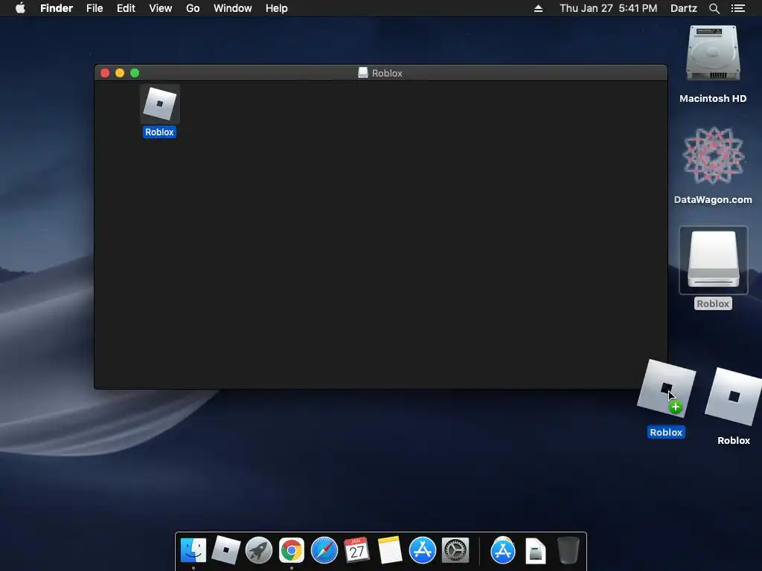
Task: Click the DataWagon.com label text
Action: [713, 199]
